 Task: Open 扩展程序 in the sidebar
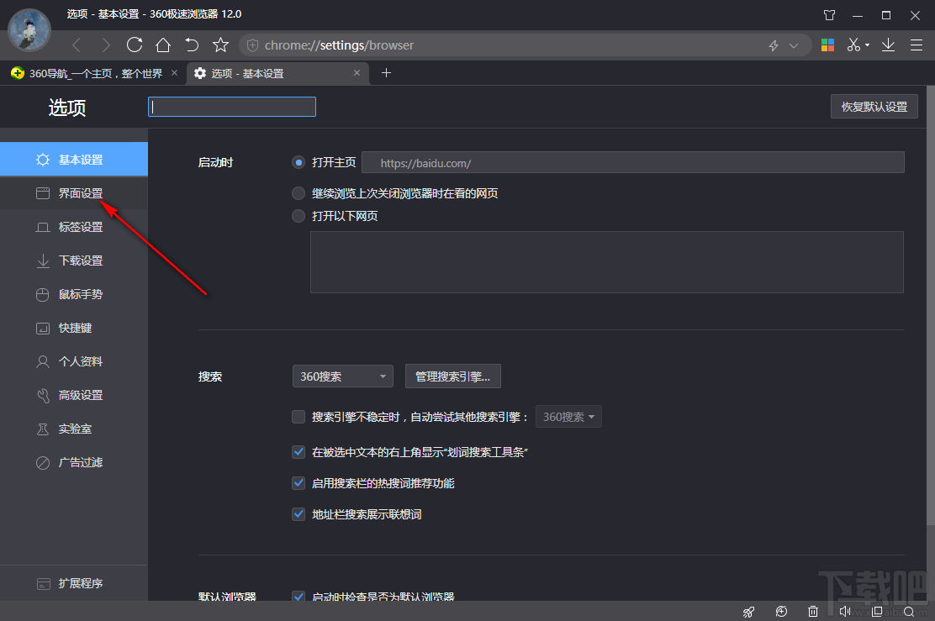74,583
